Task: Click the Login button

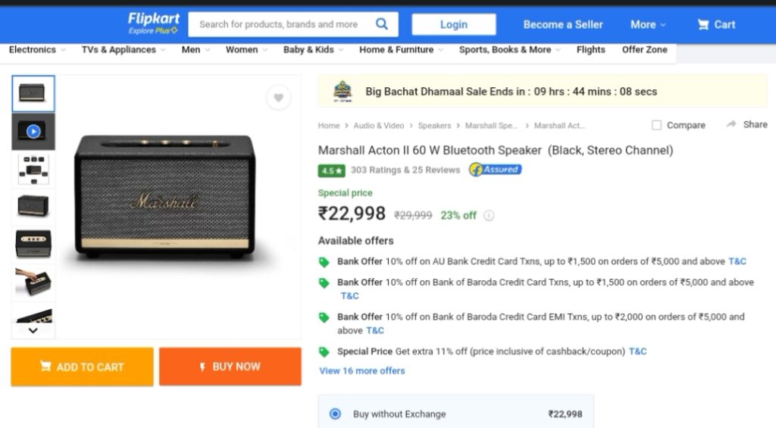Action: [x=454, y=24]
